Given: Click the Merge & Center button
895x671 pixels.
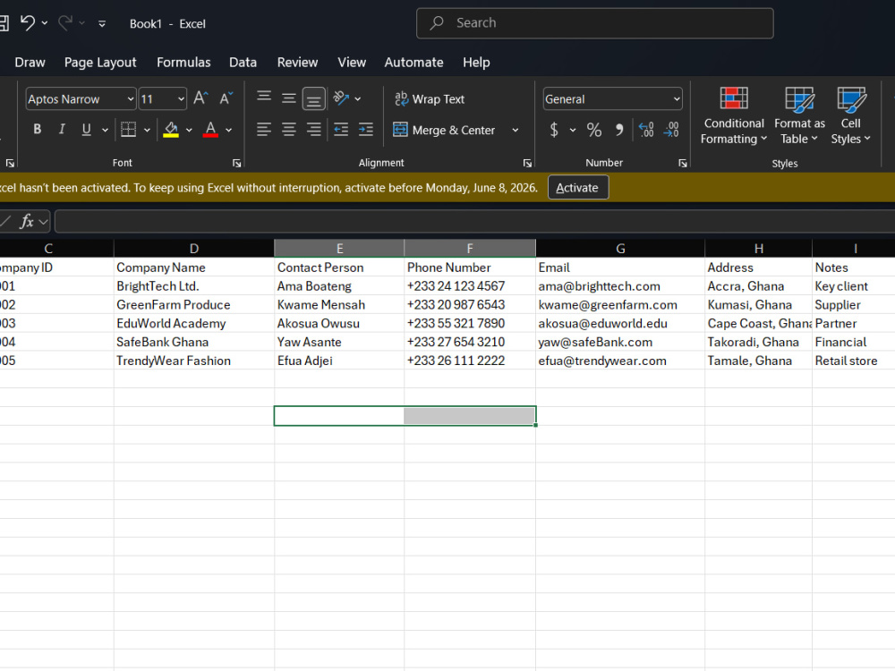Looking at the screenshot, I should coord(444,130).
